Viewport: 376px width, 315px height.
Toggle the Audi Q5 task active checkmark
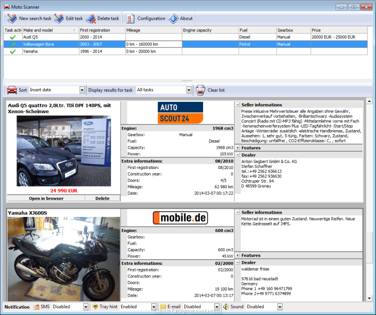13,37
